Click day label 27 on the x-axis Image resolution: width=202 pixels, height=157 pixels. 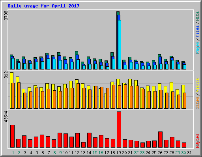pyautogui.click(x=166, y=153)
